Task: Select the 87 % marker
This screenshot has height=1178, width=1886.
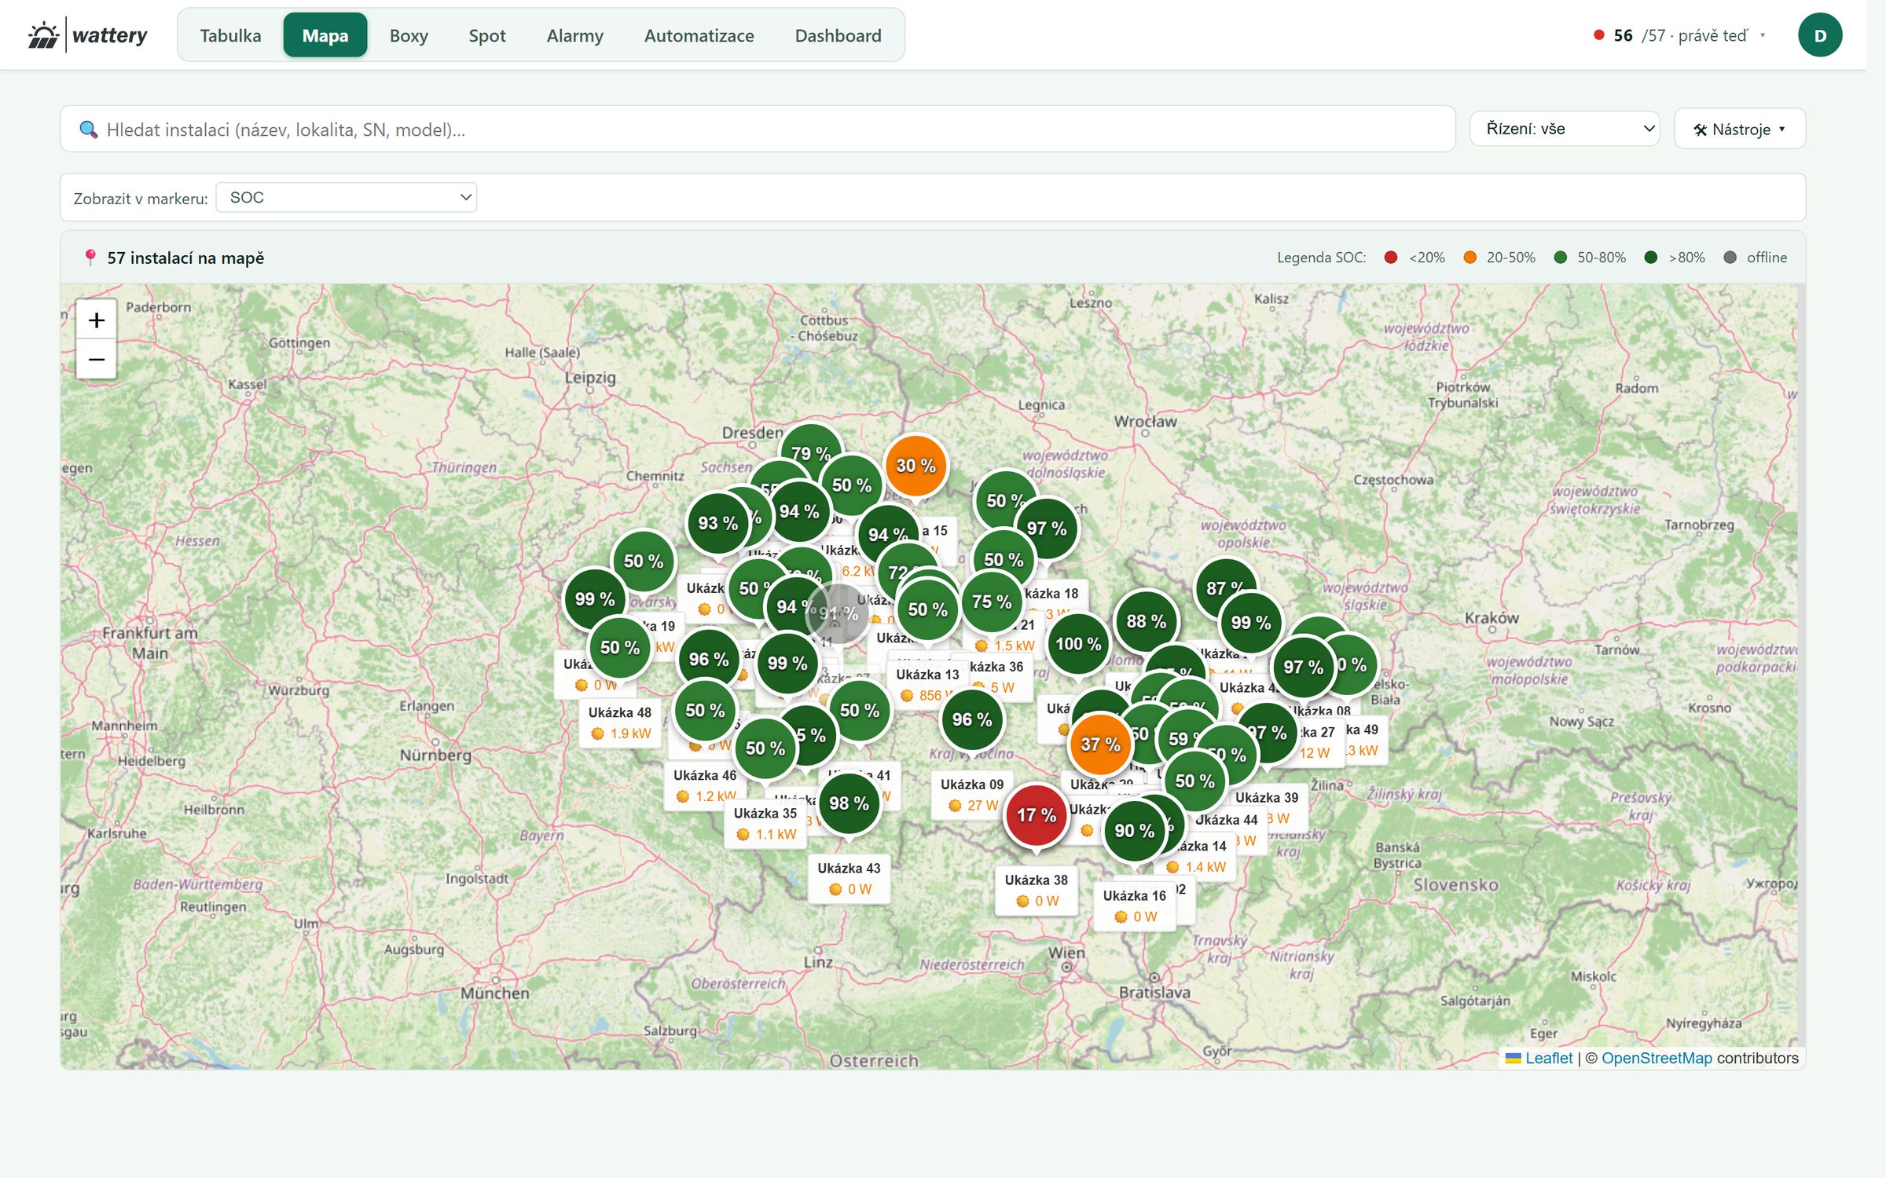Action: 1224,587
